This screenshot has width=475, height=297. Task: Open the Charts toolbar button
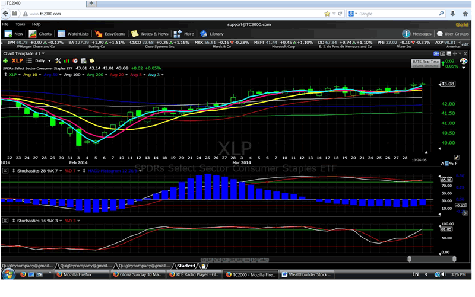[40, 34]
